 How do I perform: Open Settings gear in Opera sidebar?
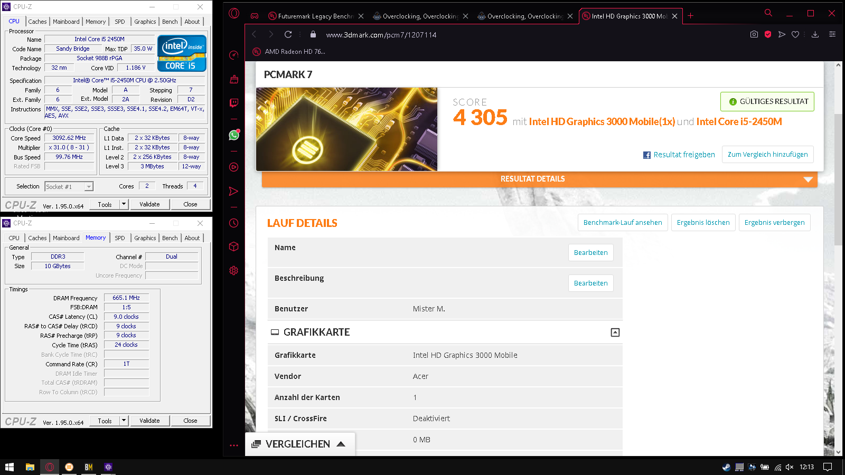coord(234,270)
